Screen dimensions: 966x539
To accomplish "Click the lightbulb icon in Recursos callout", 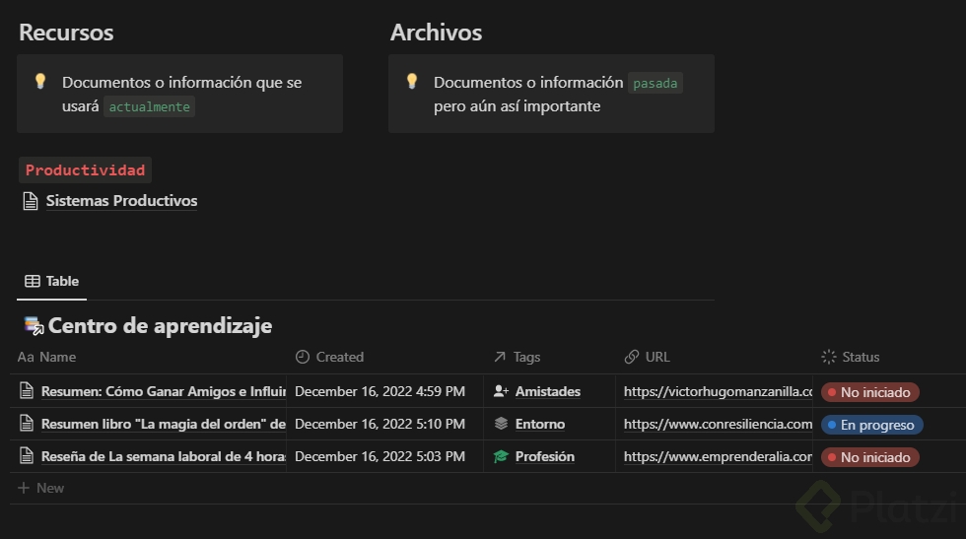I will pyautogui.click(x=40, y=82).
